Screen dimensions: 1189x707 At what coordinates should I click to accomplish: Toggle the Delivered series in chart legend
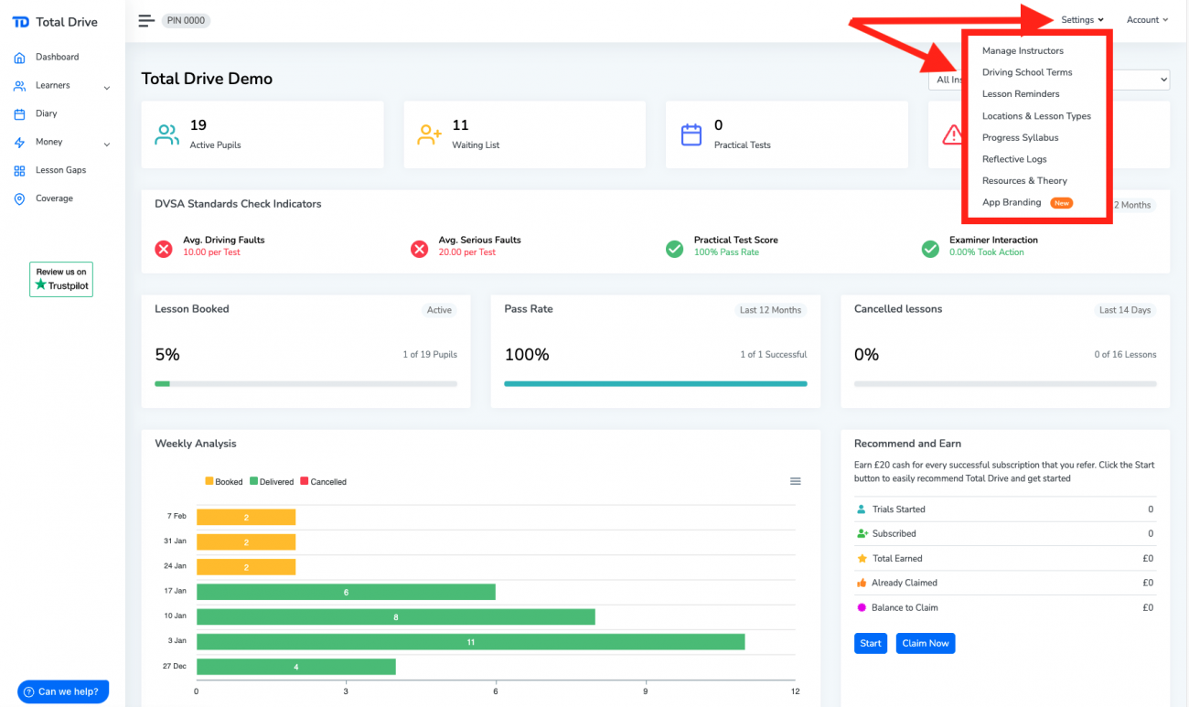point(272,482)
